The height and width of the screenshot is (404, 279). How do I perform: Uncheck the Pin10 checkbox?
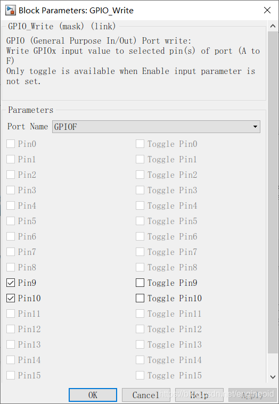click(x=11, y=299)
